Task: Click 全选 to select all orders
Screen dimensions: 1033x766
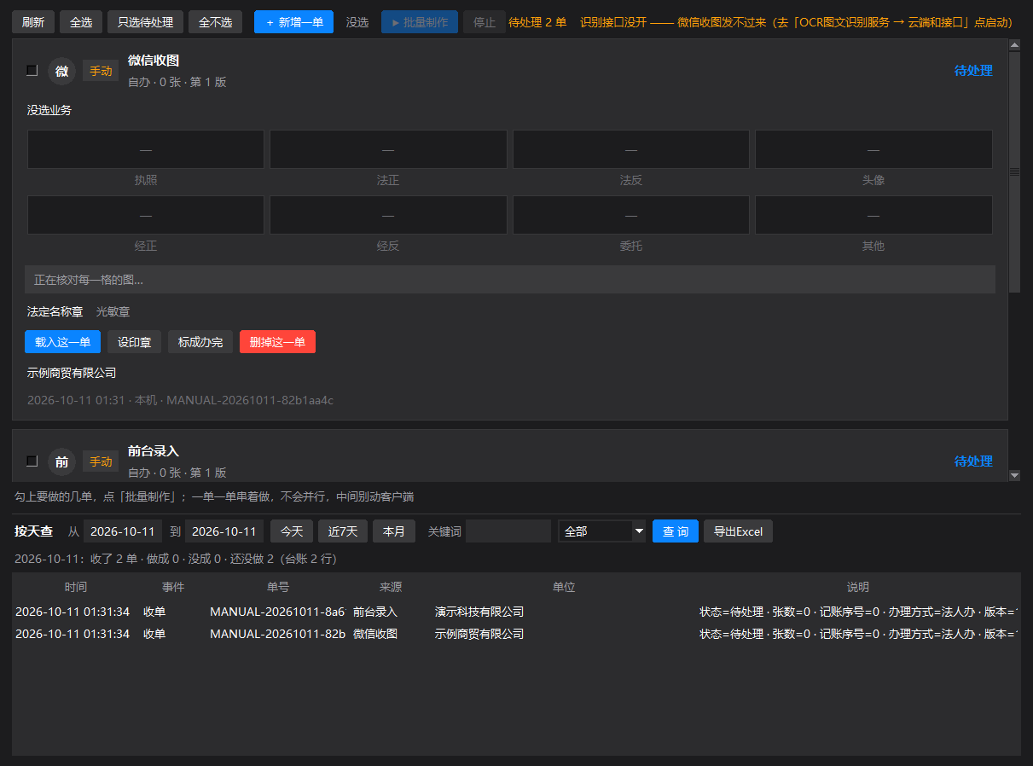Action: [x=81, y=22]
